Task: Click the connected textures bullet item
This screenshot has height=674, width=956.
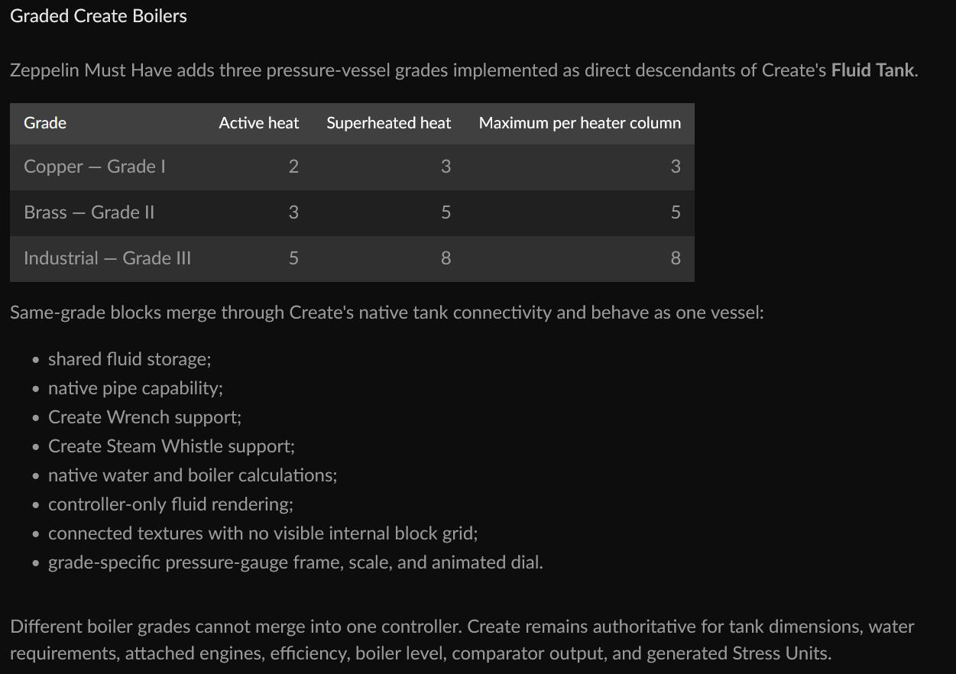Action: (x=263, y=533)
